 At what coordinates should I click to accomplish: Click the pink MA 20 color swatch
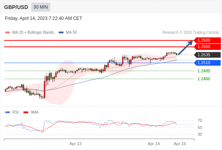click(x=8, y=33)
